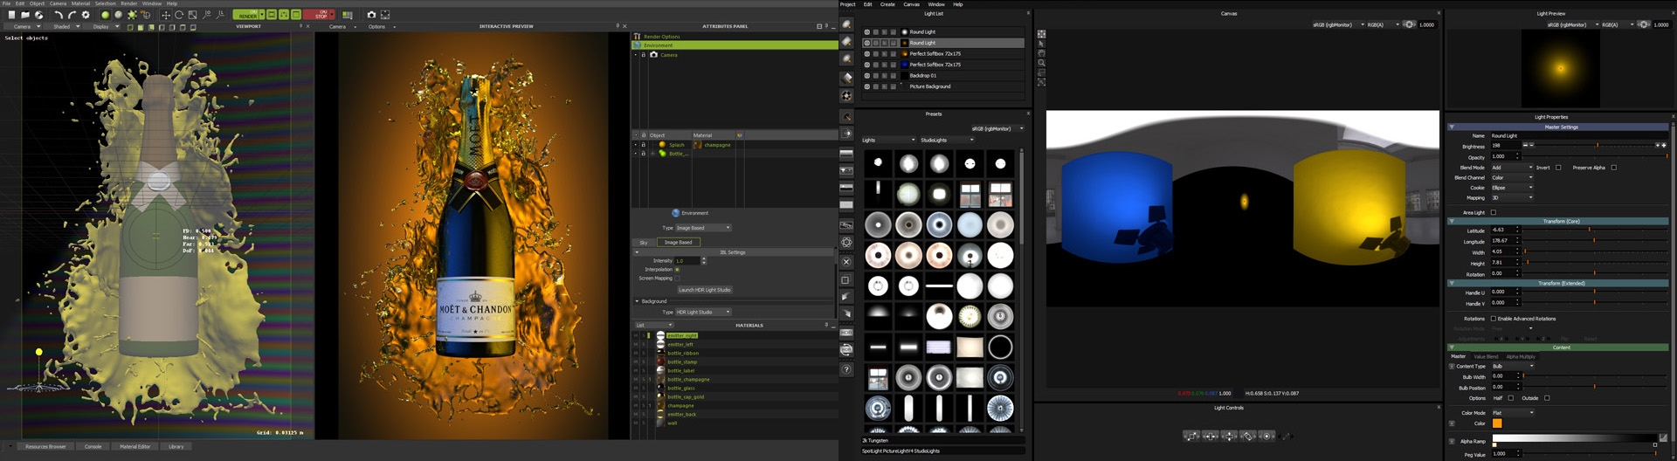Click the Alpha Ramp gradient bar
The width and height of the screenshot is (1677, 461).
click(1575, 438)
